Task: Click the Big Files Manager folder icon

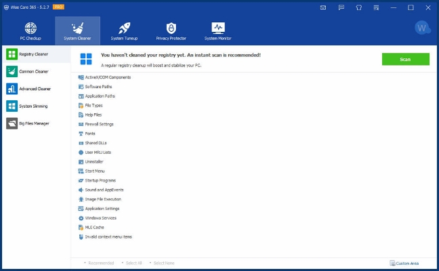Action: click(12, 123)
